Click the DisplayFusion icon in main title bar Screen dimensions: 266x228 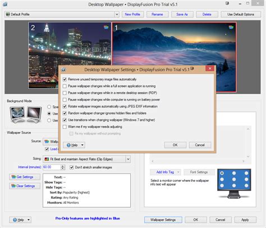click(x=5, y=4)
